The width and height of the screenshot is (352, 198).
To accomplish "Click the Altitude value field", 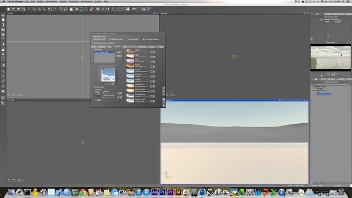I will (152, 52).
